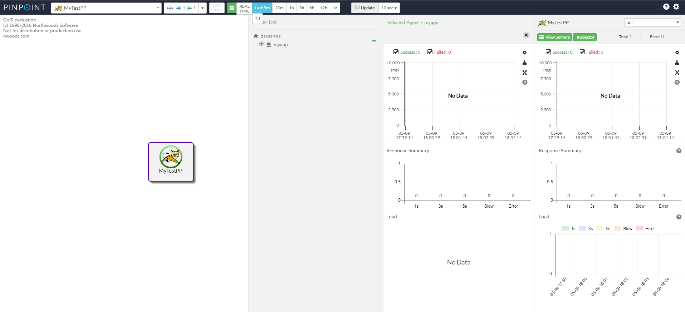Screen dimensions: 685x312
Task: Click the green status dash beside devserver
Action: [x=374, y=41]
